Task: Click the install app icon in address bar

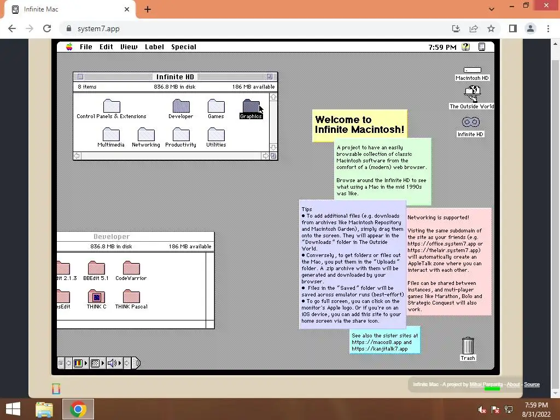Action: point(456,28)
